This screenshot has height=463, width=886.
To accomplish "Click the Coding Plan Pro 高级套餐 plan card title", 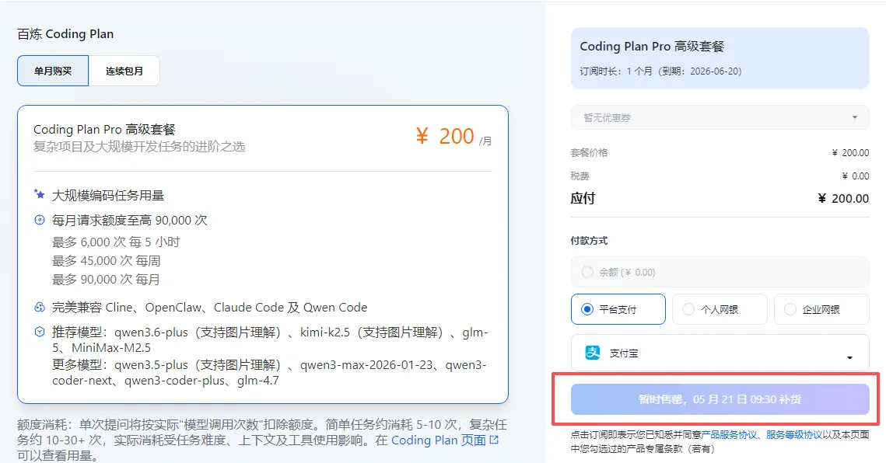I will point(104,129).
